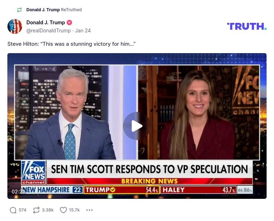Viewport: 274px width, 221px height.
Task: Open Donald J. Trump ReTruthed header link
Action: pyautogui.click(x=54, y=10)
